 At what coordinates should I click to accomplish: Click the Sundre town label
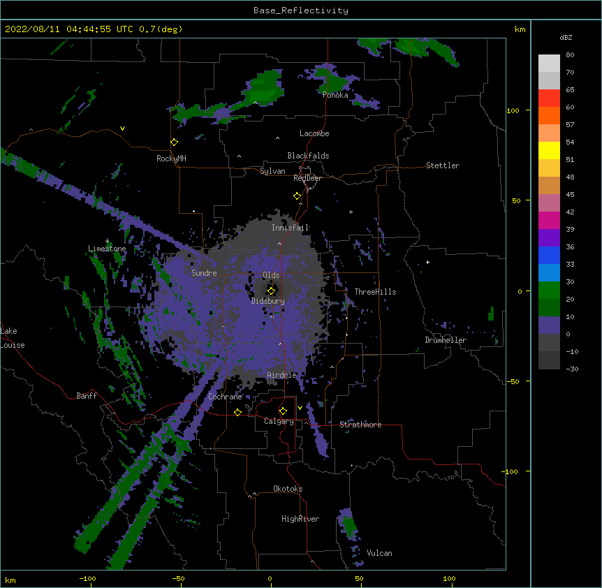204,273
